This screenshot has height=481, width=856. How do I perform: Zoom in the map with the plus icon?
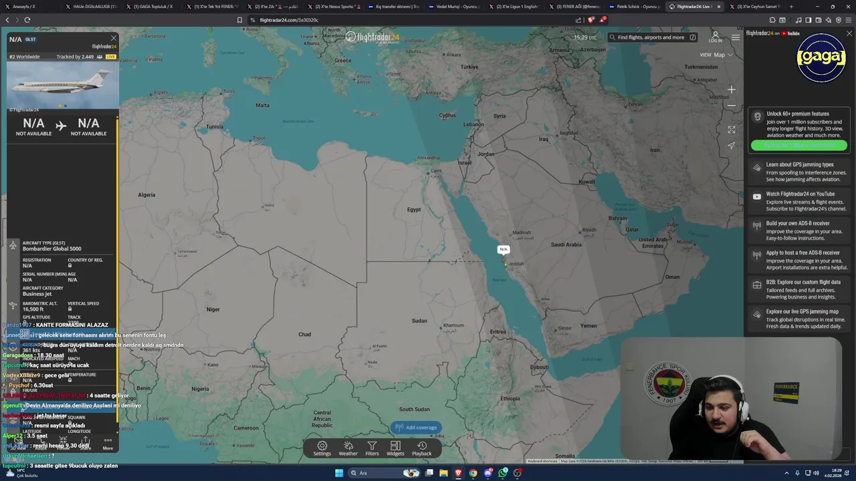pyautogui.click(x=732, y=90)
